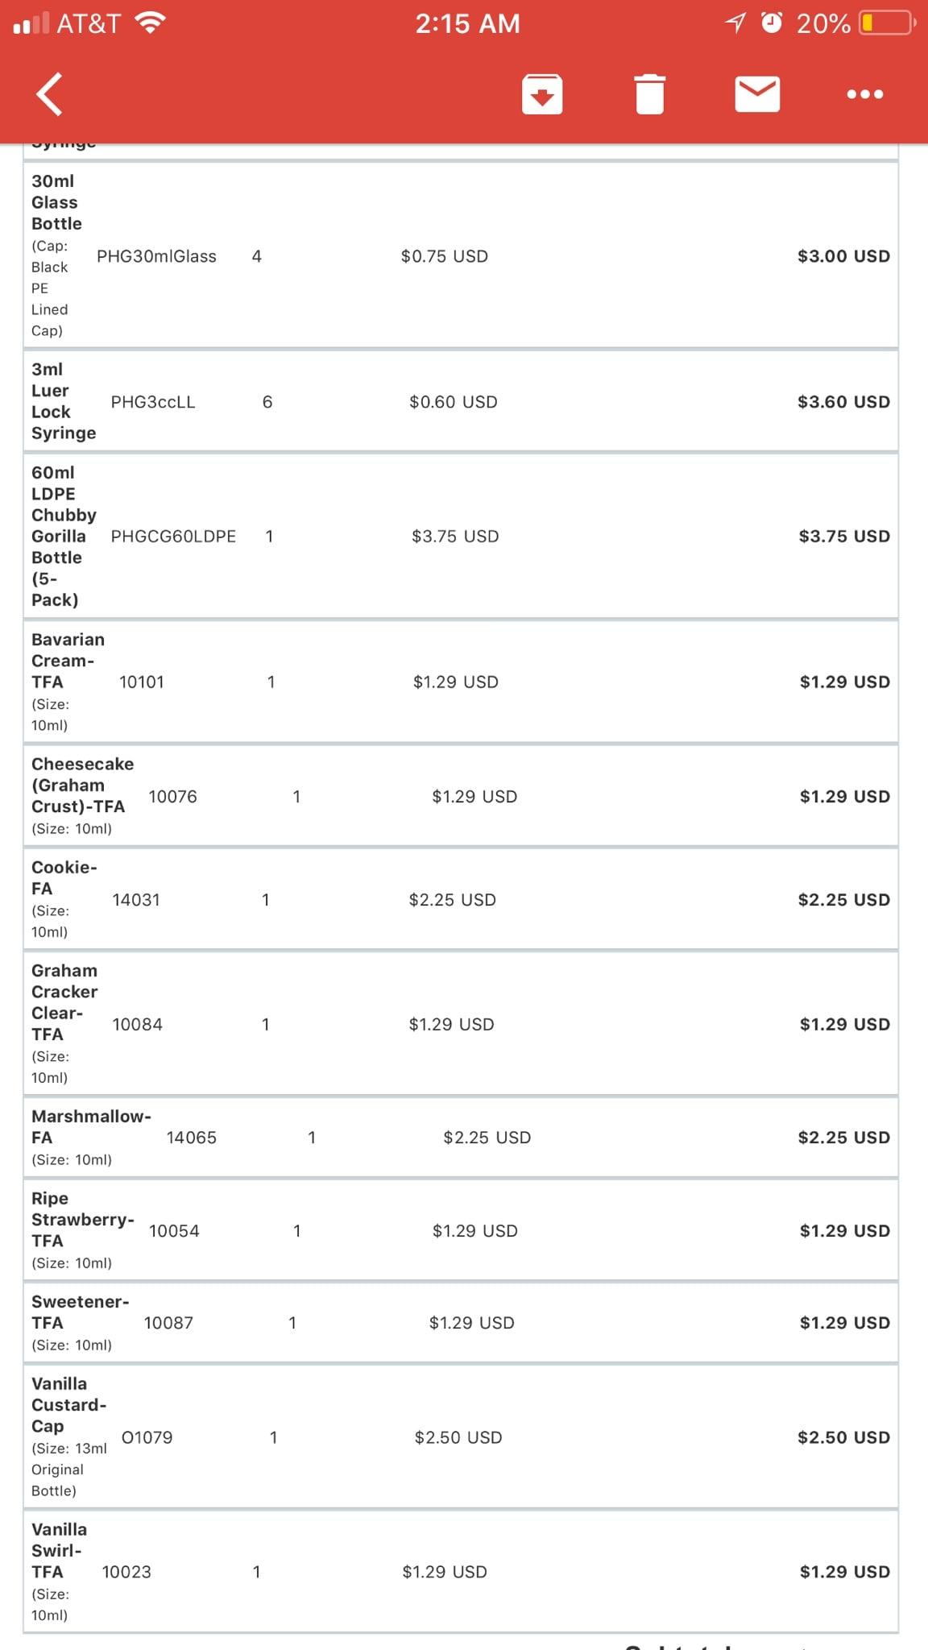The width and height of the screenshot is (928, 1650).
Task: Tap the Cookie-FA $2.25 USD total
Action: pos(843,900)
